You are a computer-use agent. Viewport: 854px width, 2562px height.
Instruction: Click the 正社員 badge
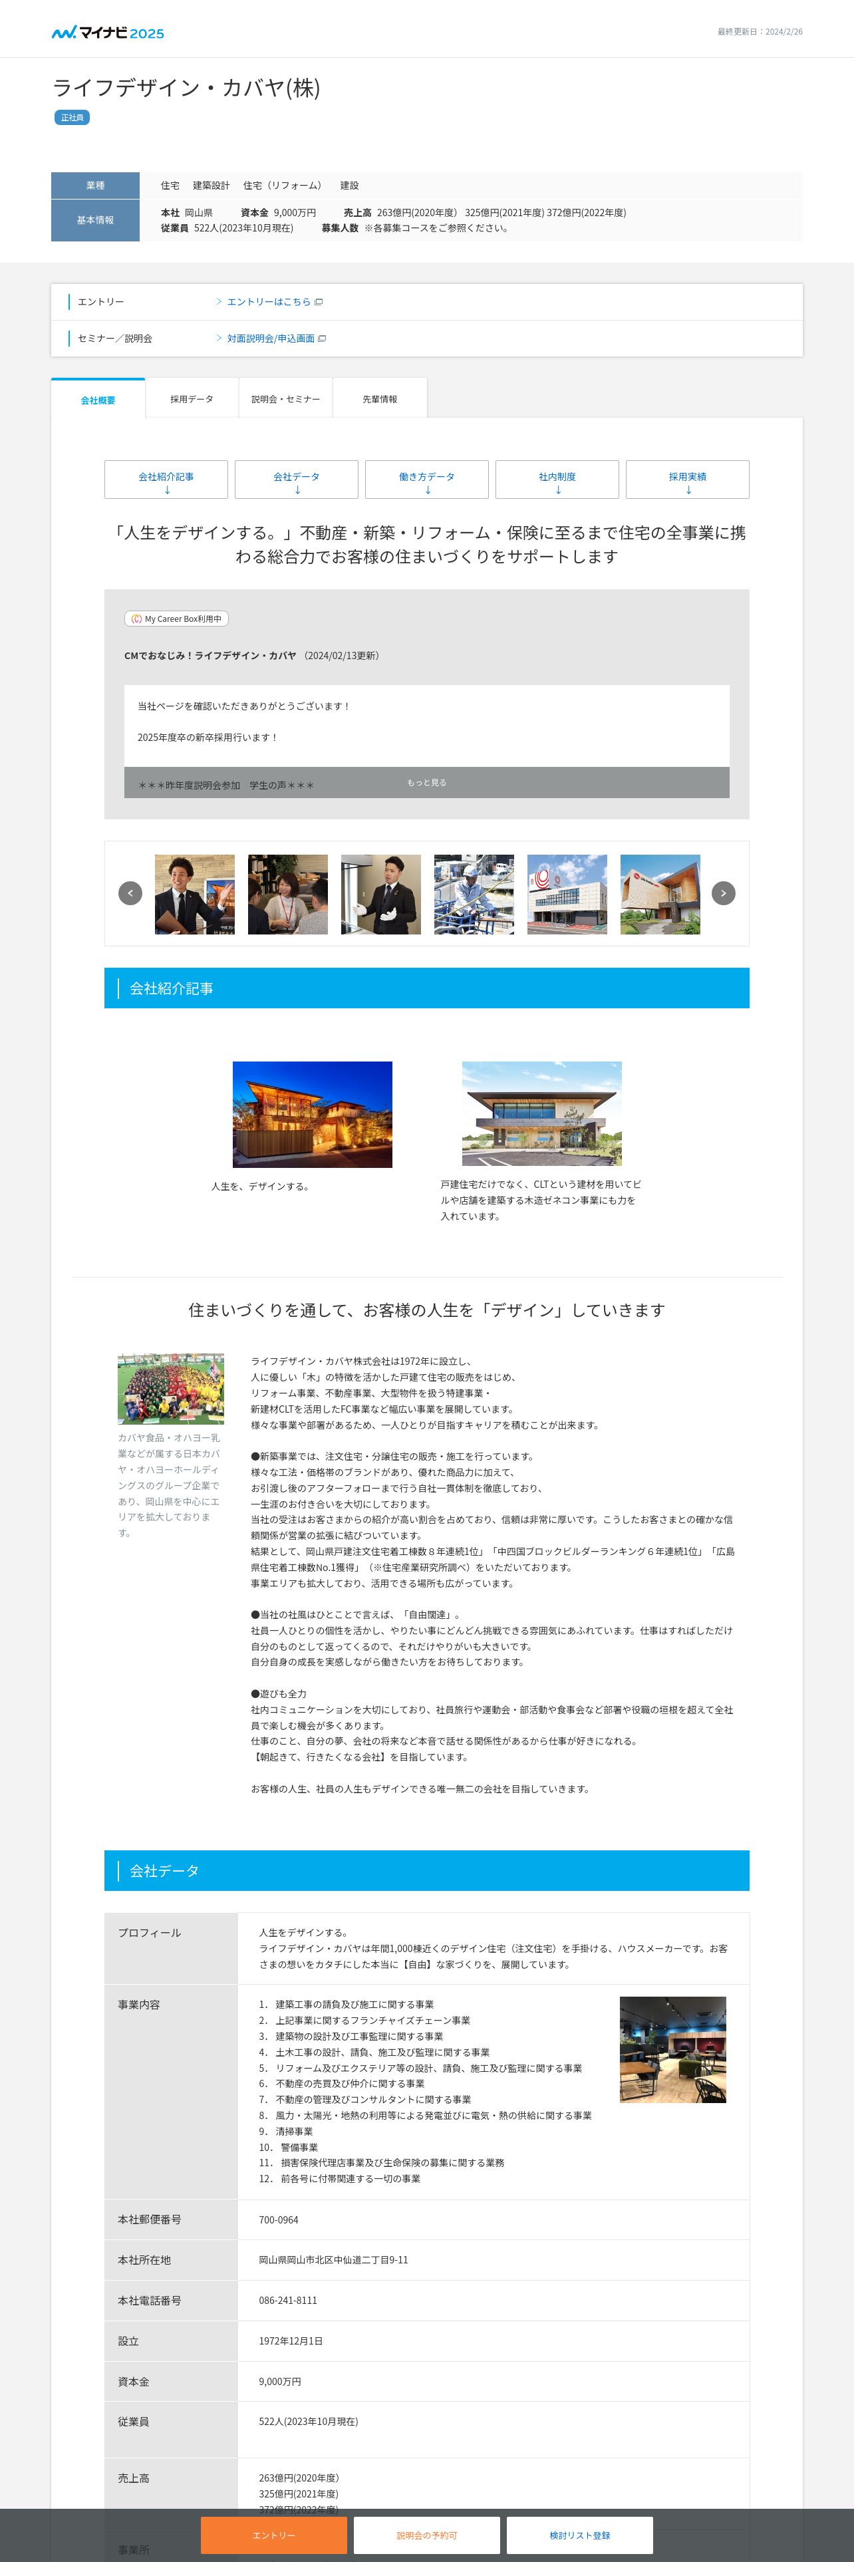click(72, 117)
